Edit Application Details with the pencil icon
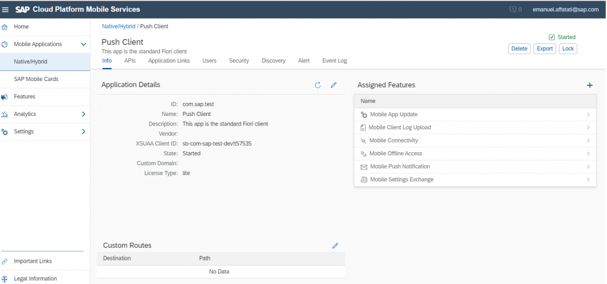Screen dimensions: 607x284 pos(334,85)
